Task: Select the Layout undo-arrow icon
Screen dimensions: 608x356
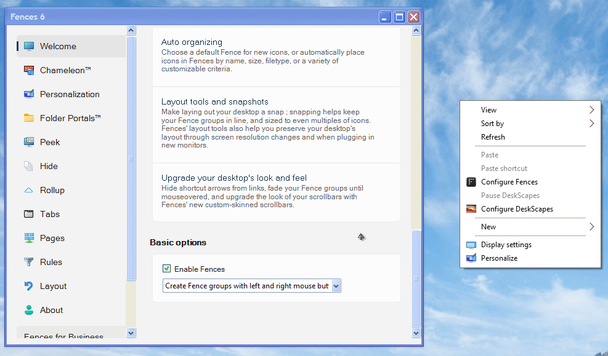Action: click(x=28, y=286)
